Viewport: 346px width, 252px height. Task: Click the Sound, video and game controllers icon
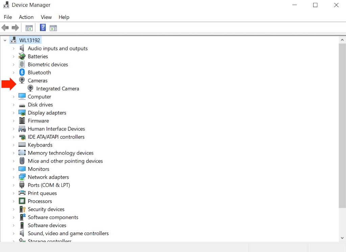tap(22, 233)
